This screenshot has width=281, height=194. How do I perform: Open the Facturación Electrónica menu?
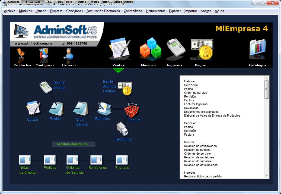[x=103, y=11]
